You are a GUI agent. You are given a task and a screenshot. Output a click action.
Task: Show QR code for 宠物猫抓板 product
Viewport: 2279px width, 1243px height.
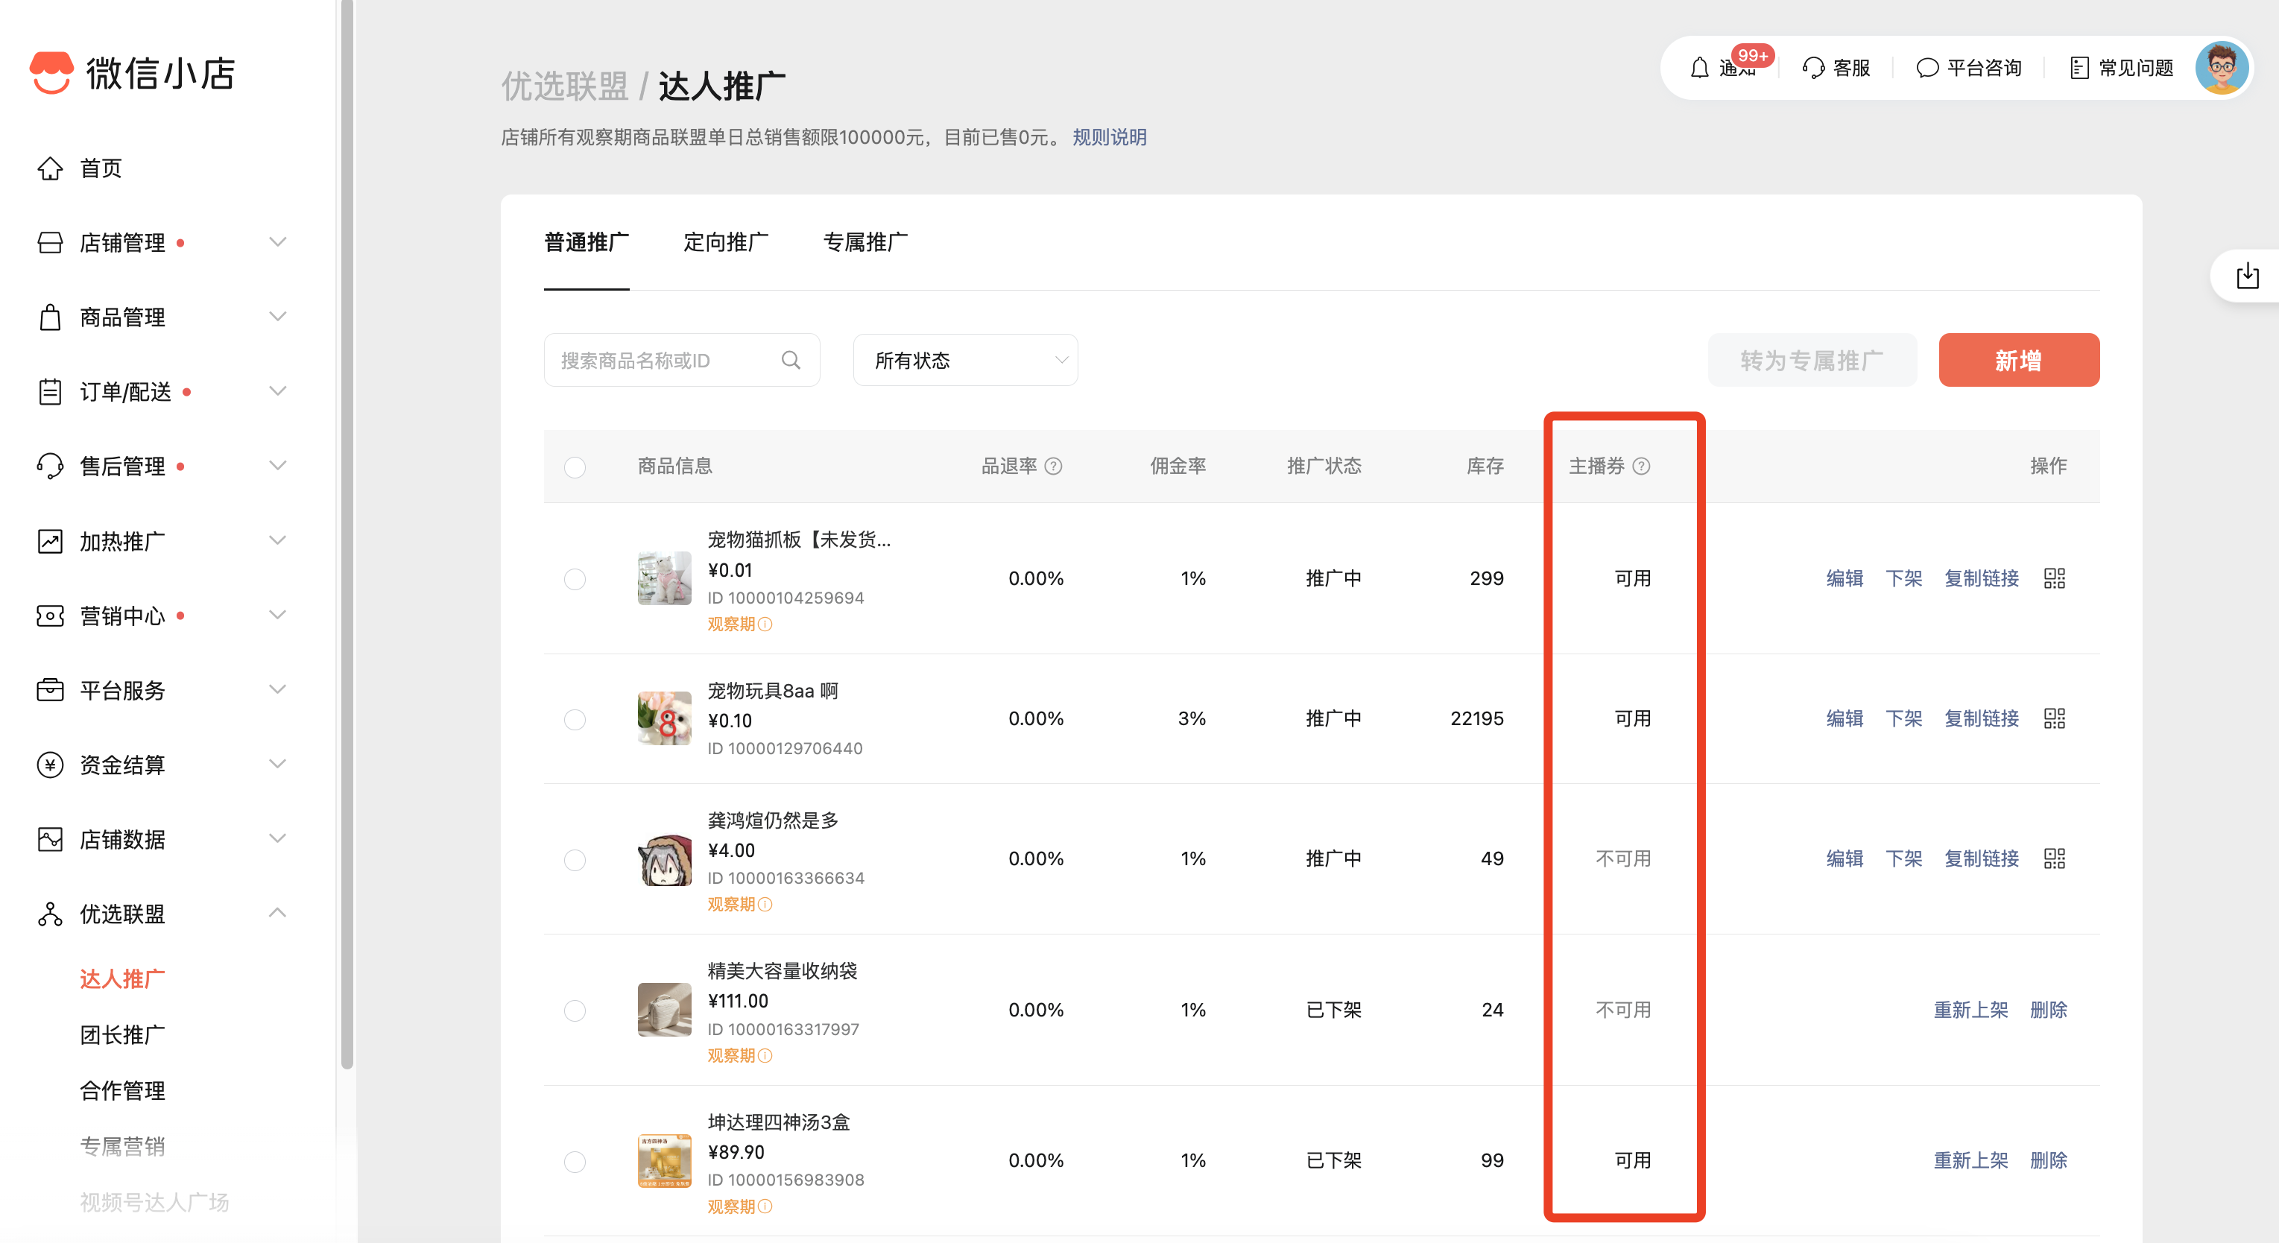coord(2054,578)
